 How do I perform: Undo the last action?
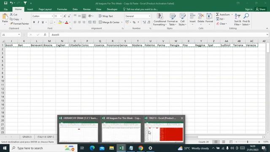(11, 3)
